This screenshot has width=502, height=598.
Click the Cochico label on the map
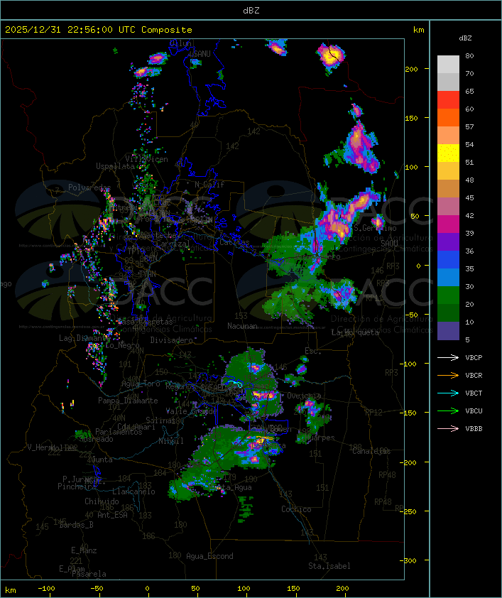point(296,509)
